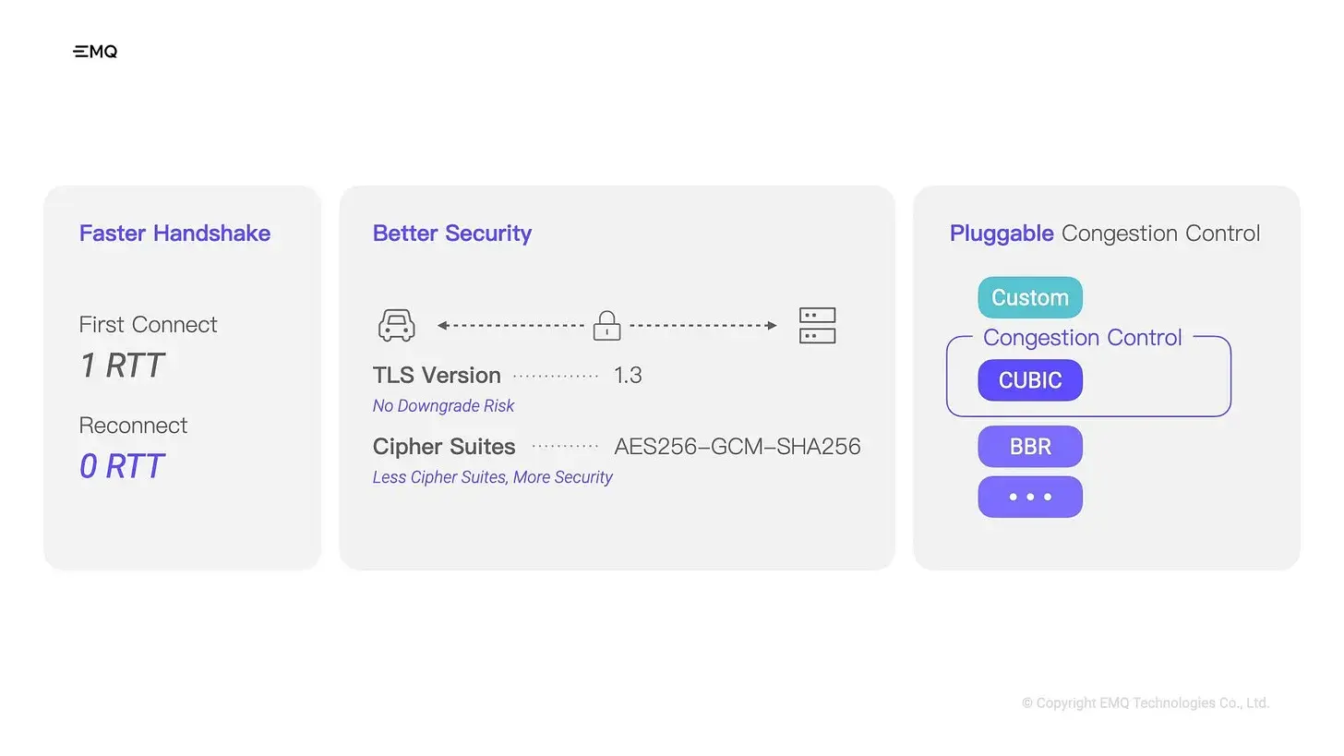Click the 1 RTT value
The image size is (1344, 756).
122,366
